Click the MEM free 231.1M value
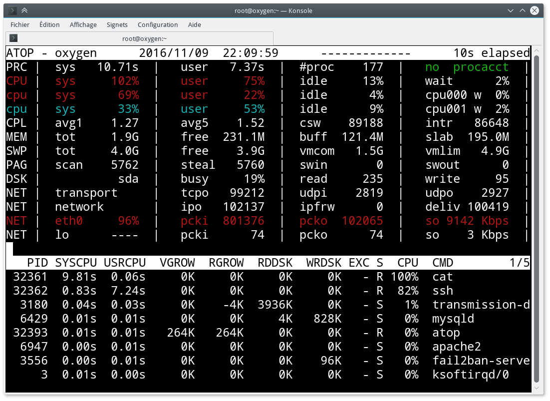The width and height of the screenshot is (550, 401). pyautogui.click(x=244, y=137)
